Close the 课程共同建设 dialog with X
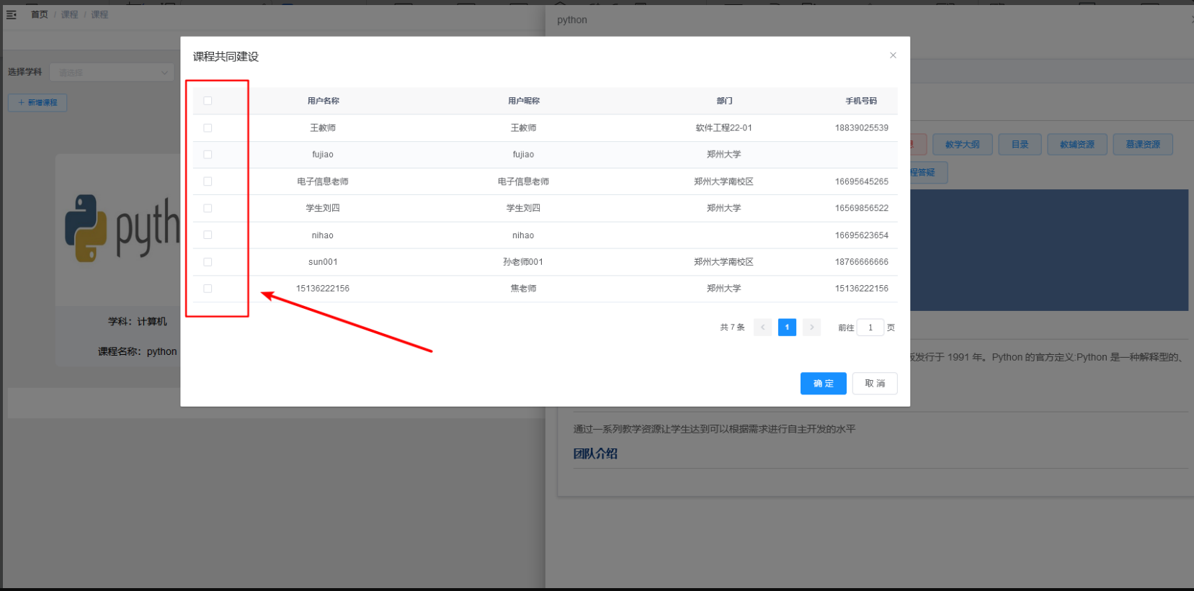1194x591 pixels. 893,55
